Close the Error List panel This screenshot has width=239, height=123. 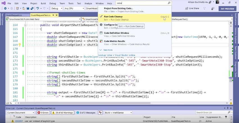pyautogui.click(x=231, y=108)
